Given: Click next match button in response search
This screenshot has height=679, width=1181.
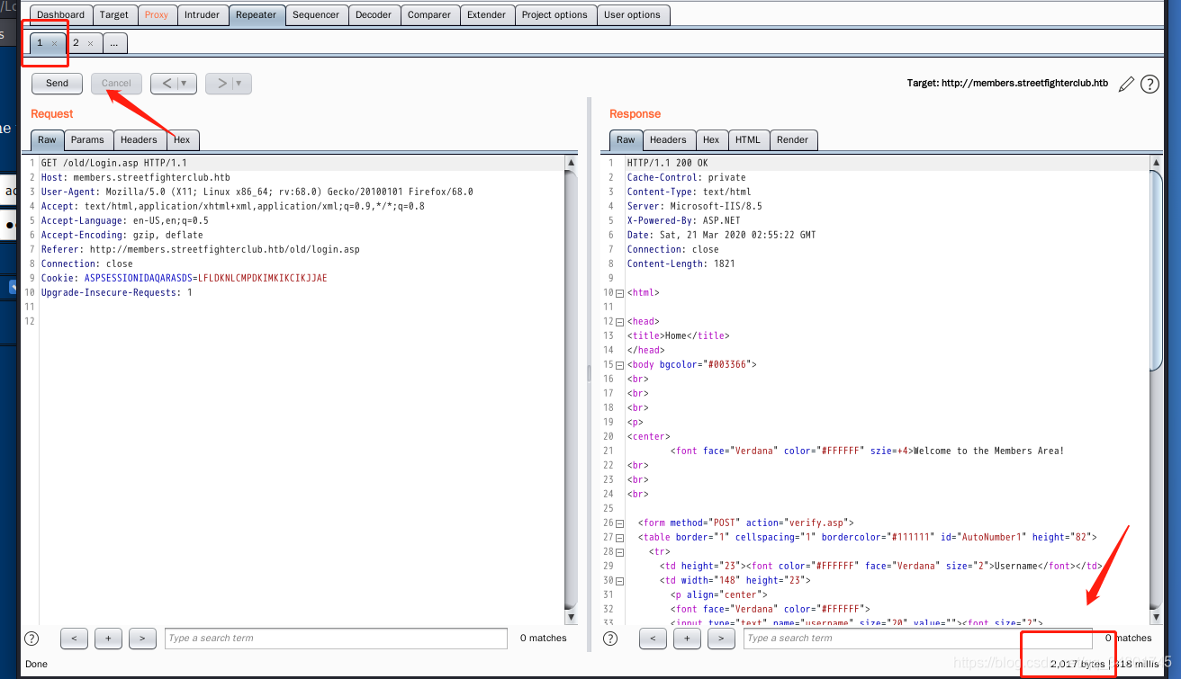Looking at the screenshot, I should click(x=721, y=639).
